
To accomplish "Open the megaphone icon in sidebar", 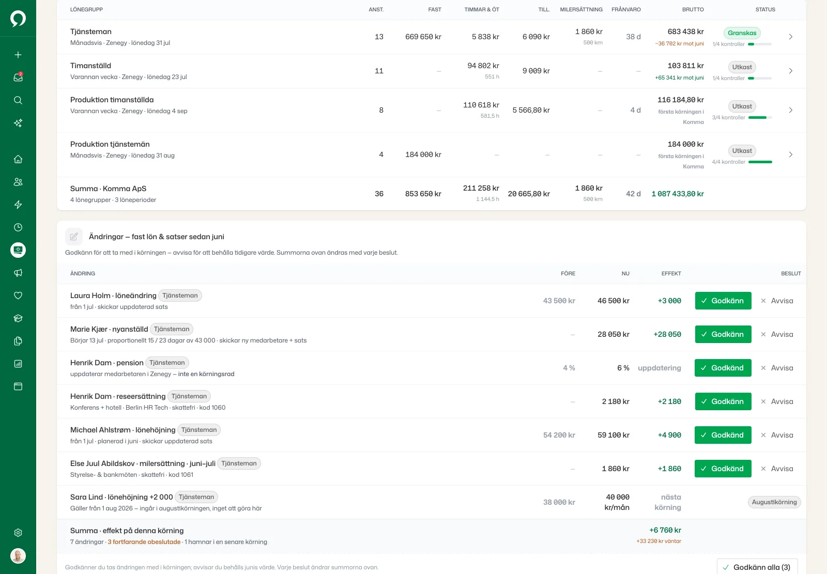I will [18, 273].
